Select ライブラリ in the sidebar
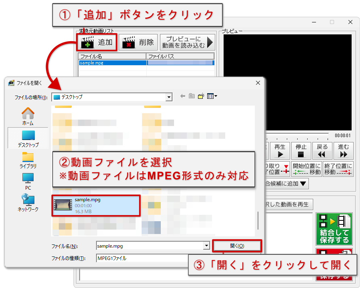This screenshot has width=360, height=288. click(x=28, y=160)
